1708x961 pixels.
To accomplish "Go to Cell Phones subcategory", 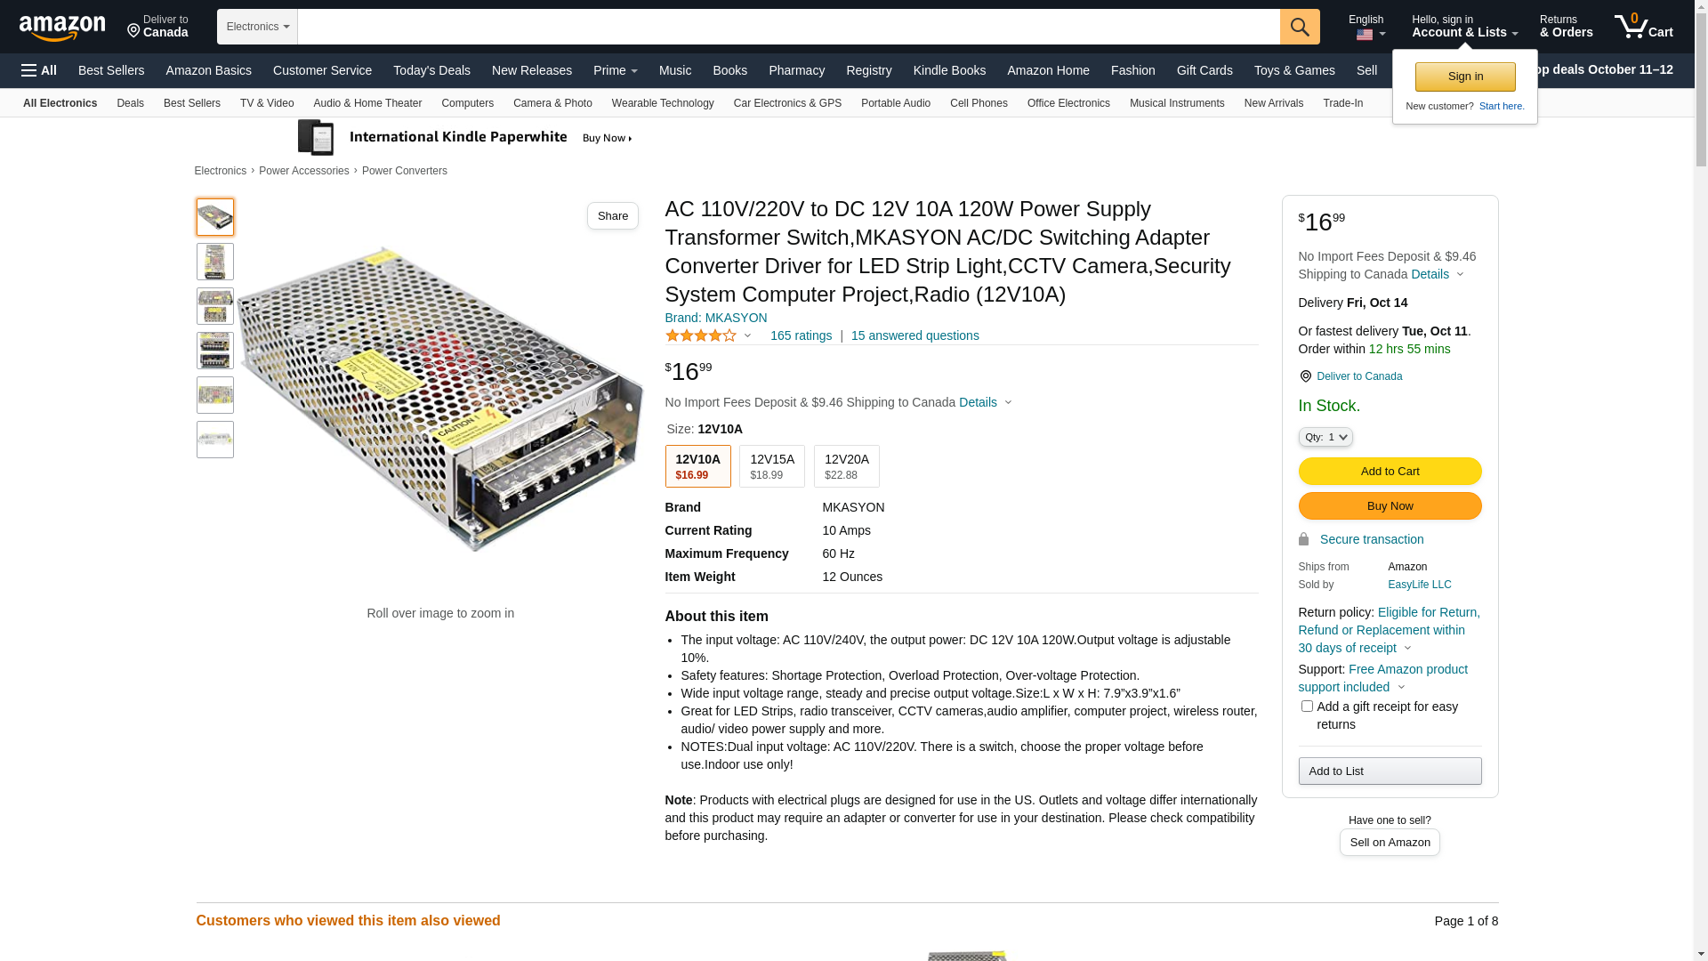I will tap(979, 103).
